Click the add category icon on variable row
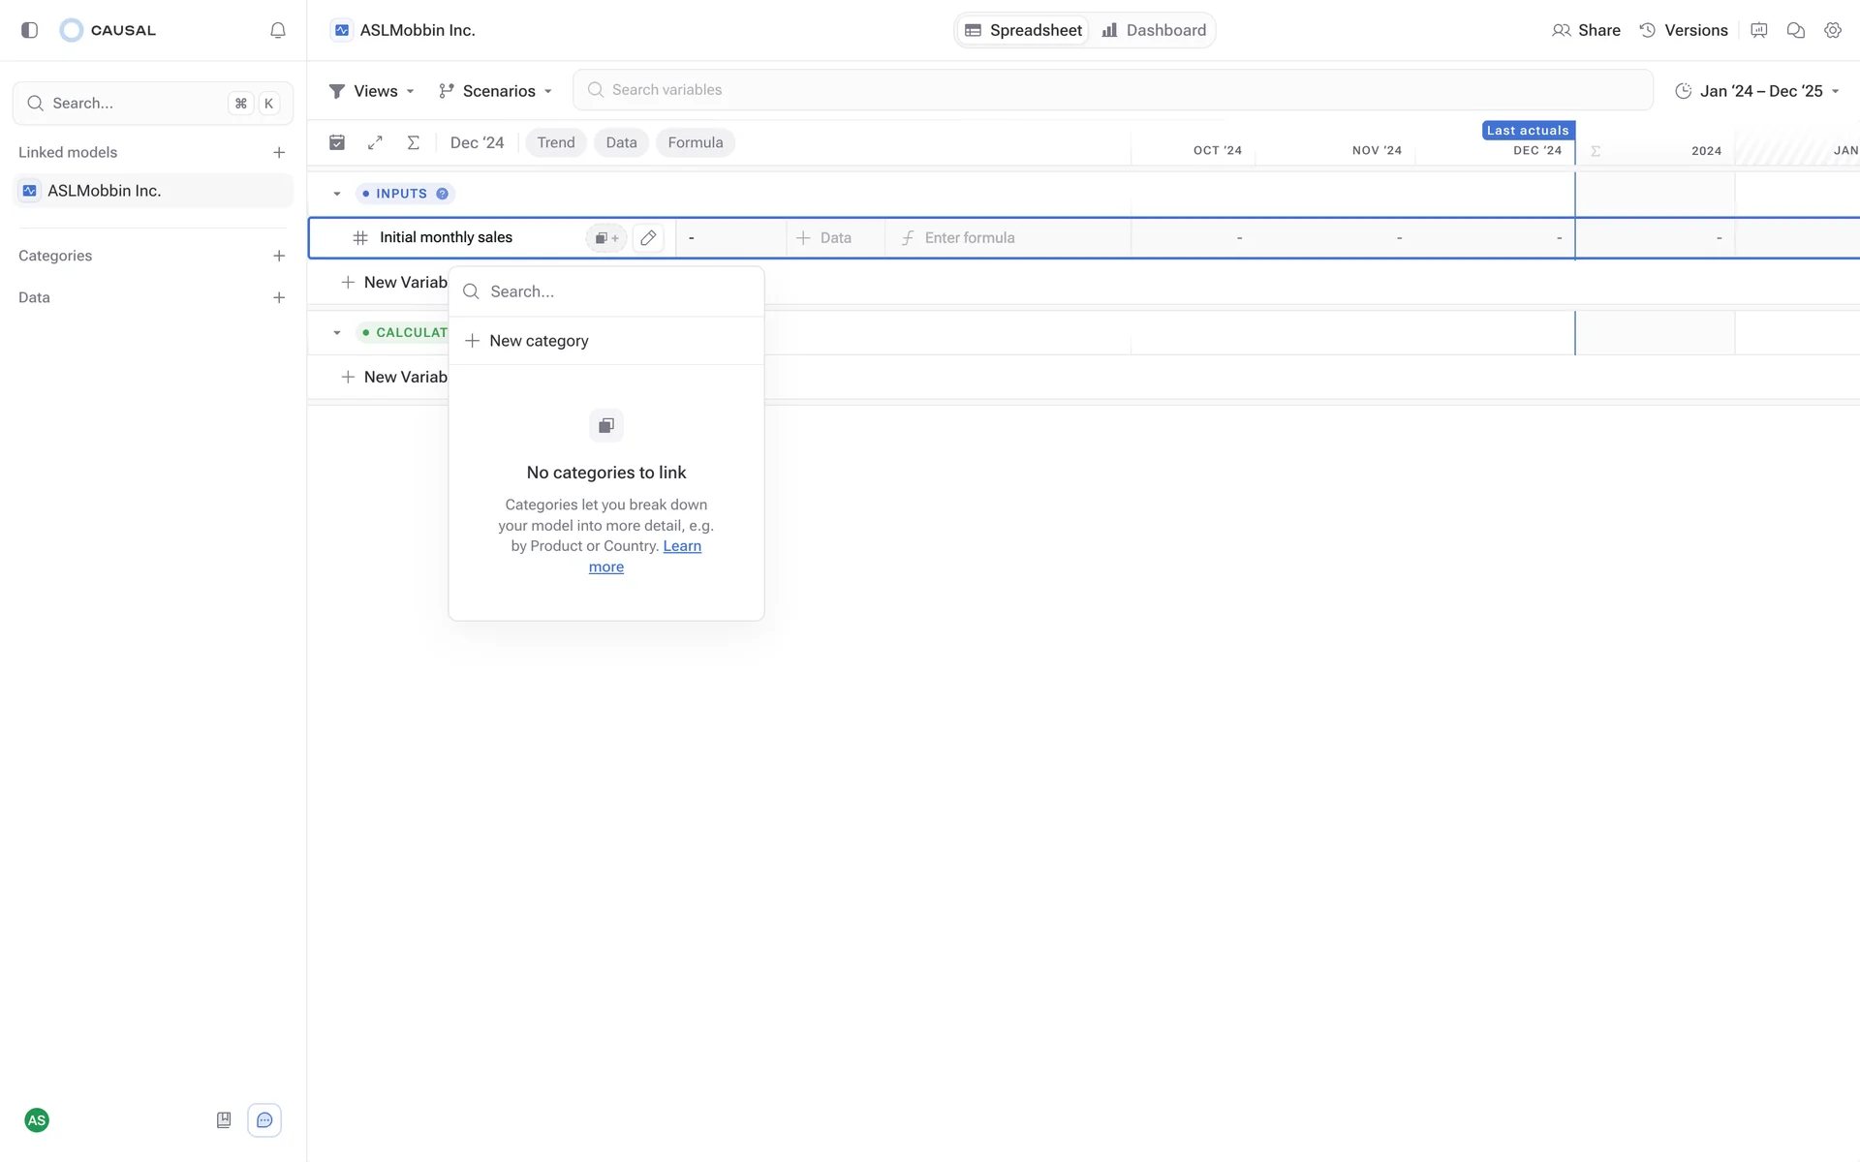 click(x=606, y=237)
